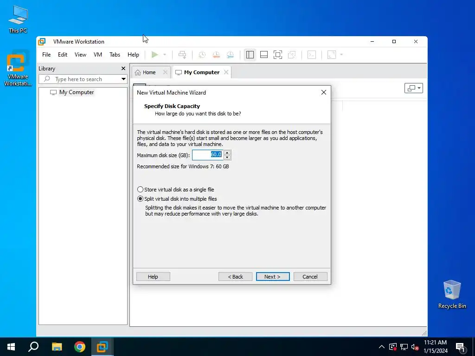
Task: Toggle Show Library sidebar icon
Action: [x=250, y=55]
